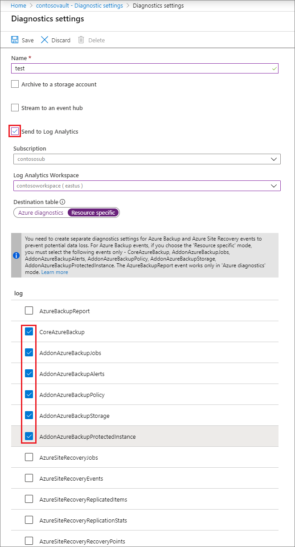Uncheck AddonAzureBackupStorage log

tap(29, 416)
